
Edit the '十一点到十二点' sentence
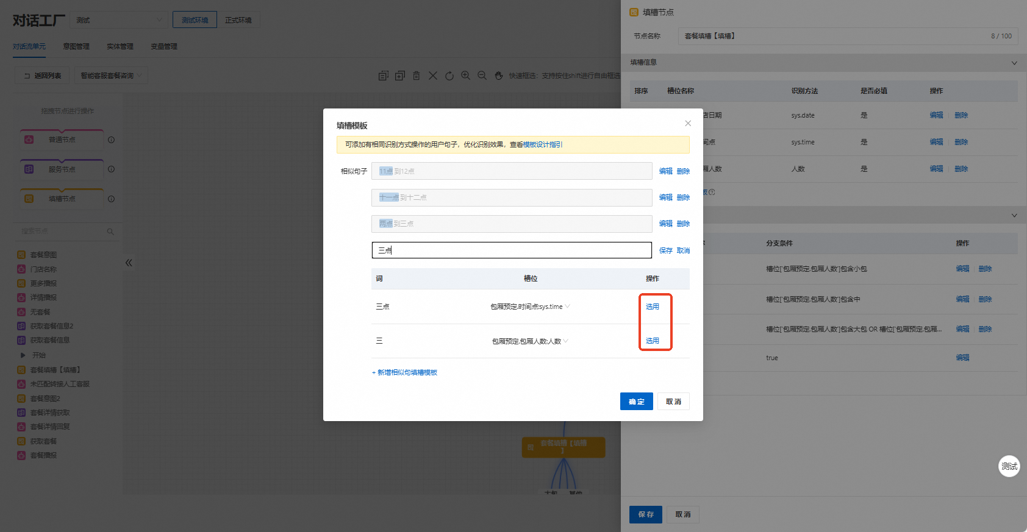tap(665, 197)
